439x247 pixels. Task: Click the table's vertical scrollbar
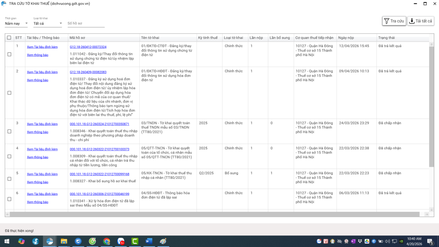(x=431, y=107)
